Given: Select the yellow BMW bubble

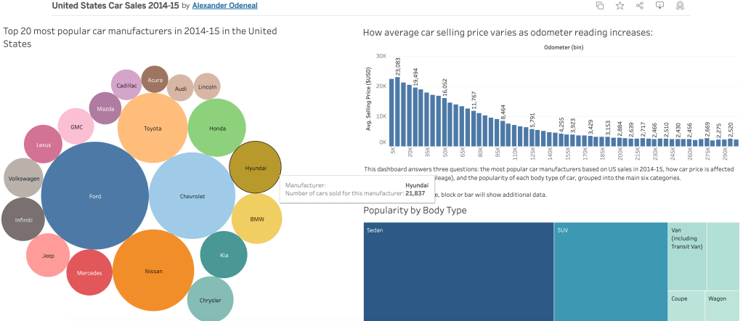Looking at the screenshot, I should click(x=256, y=219).
